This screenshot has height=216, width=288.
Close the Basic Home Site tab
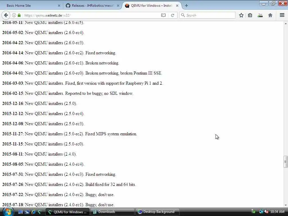pyautogui.click(x=59, y=6)
